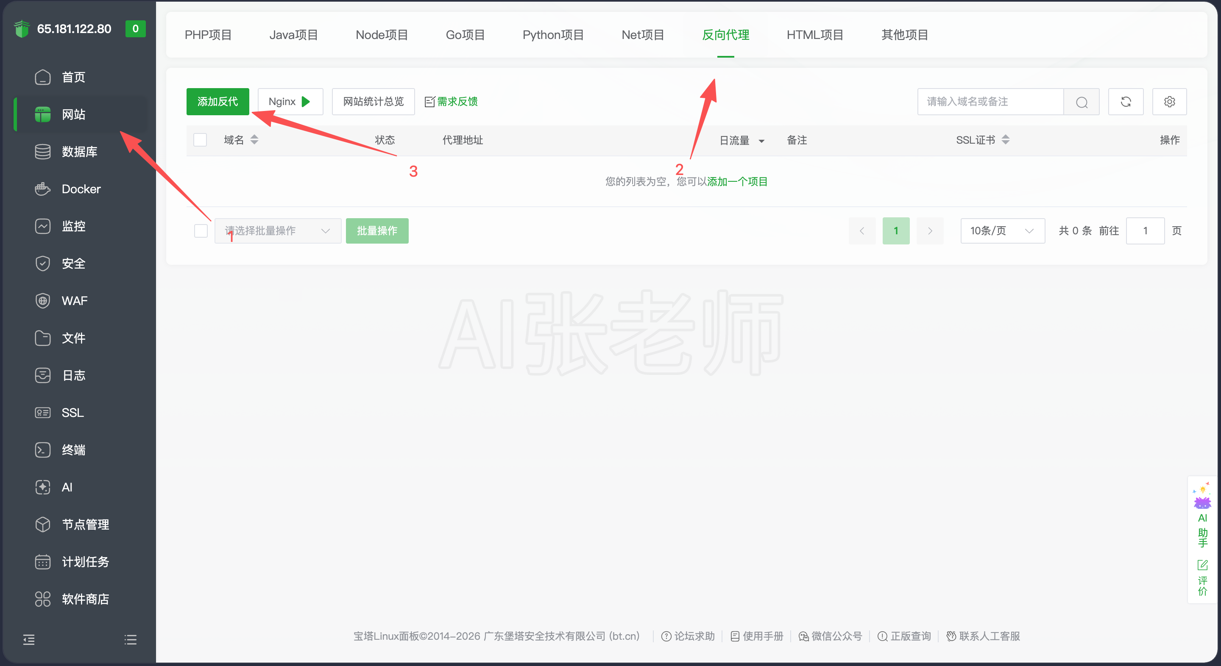Viewport: 1221px width, 666px height.
Task: Open the 10条/页 page size dropdown
Action: (x=1003, y=231)
